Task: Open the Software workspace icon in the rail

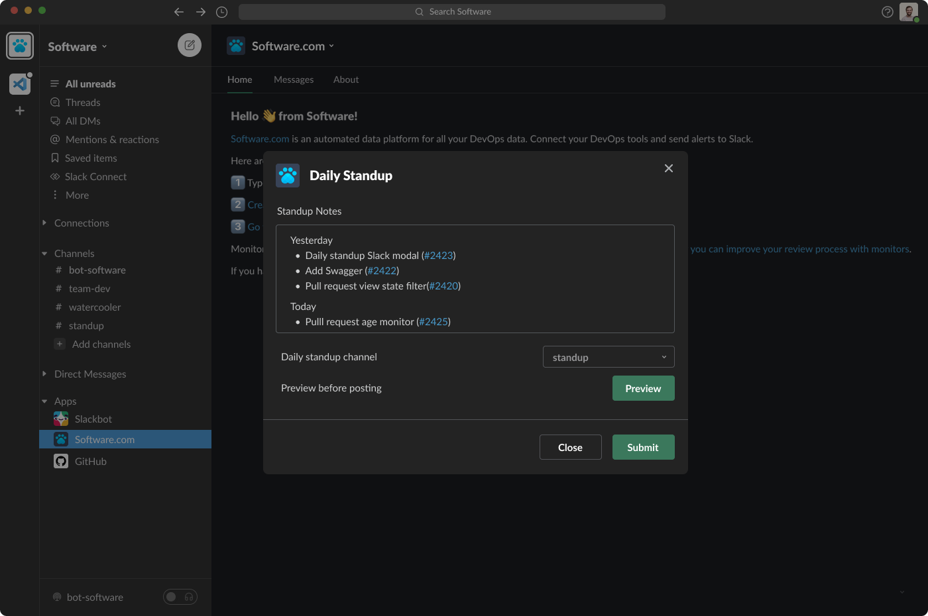Action: [x=20, y=46]
